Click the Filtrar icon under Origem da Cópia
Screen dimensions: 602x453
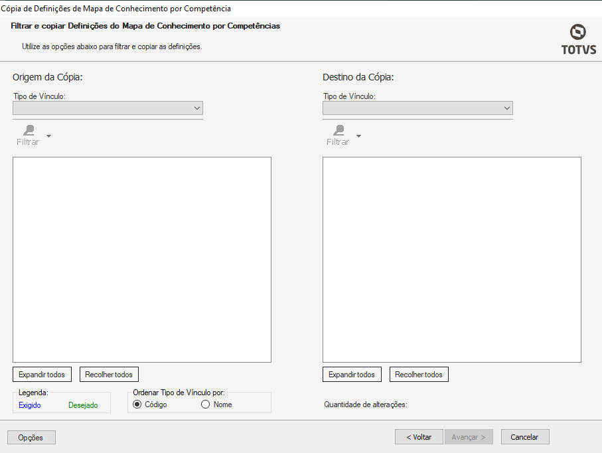29,131
